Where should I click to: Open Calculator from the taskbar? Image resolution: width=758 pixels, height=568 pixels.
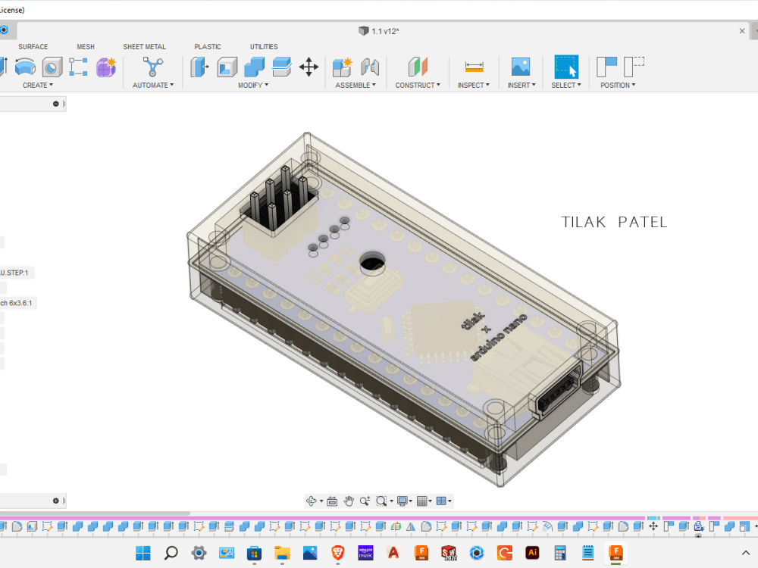click(x=560, y=553)
